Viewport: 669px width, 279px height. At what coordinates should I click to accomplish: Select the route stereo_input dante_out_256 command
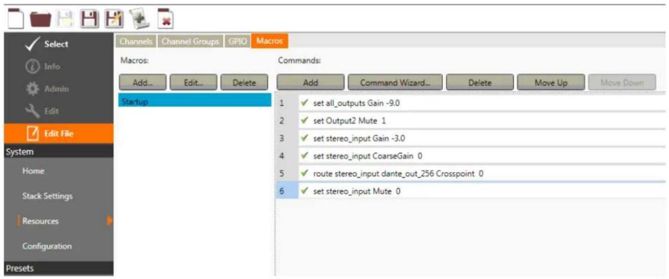pos(481,174)
